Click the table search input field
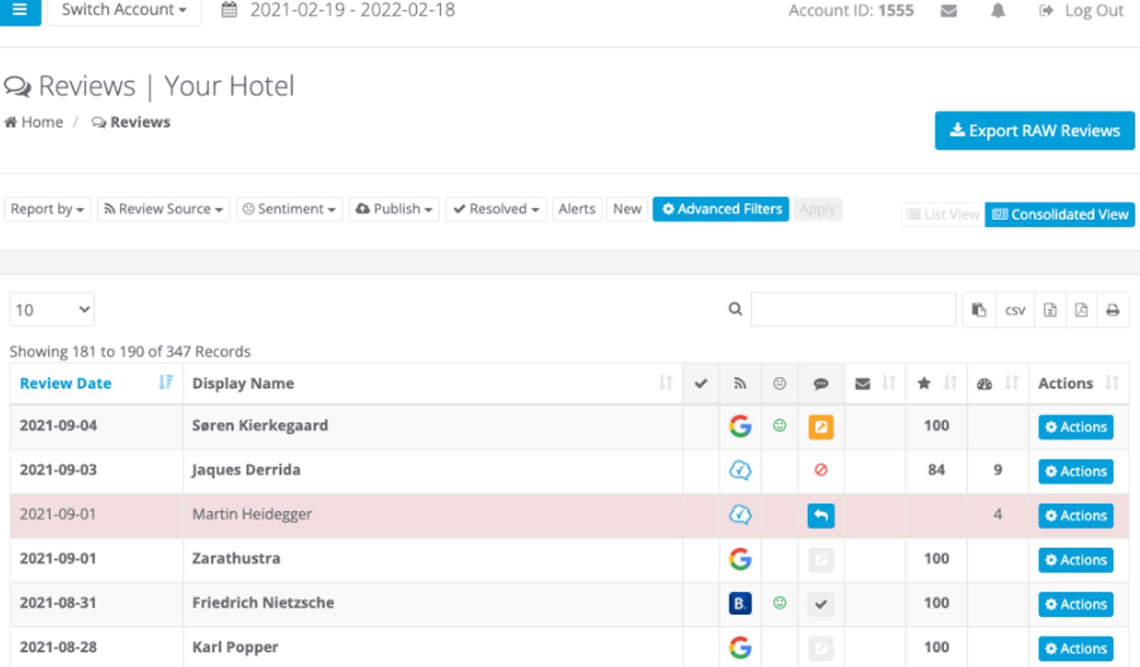1140x667 pixels. coord(854,310)
